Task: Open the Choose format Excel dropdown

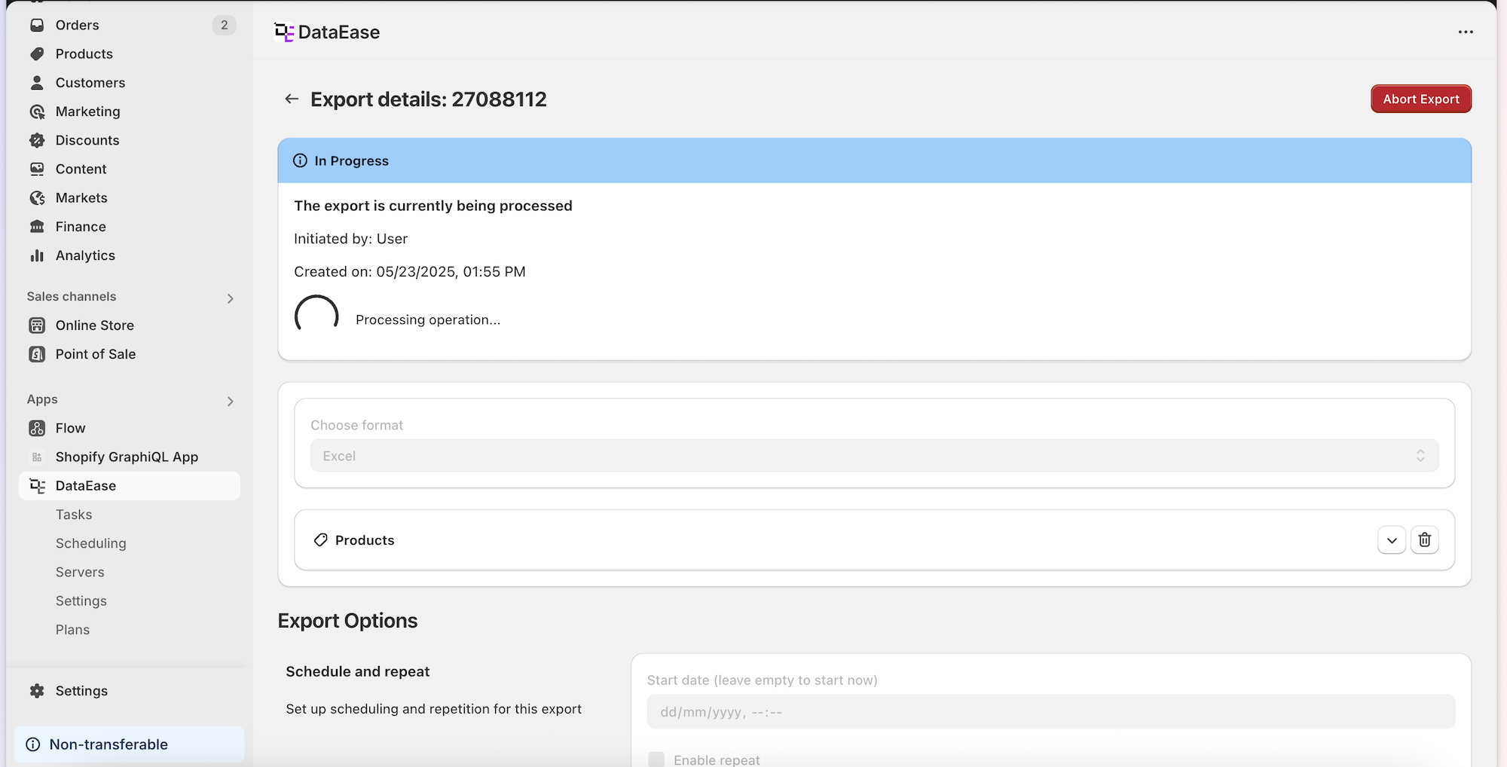Action: [x=874, y=456]
